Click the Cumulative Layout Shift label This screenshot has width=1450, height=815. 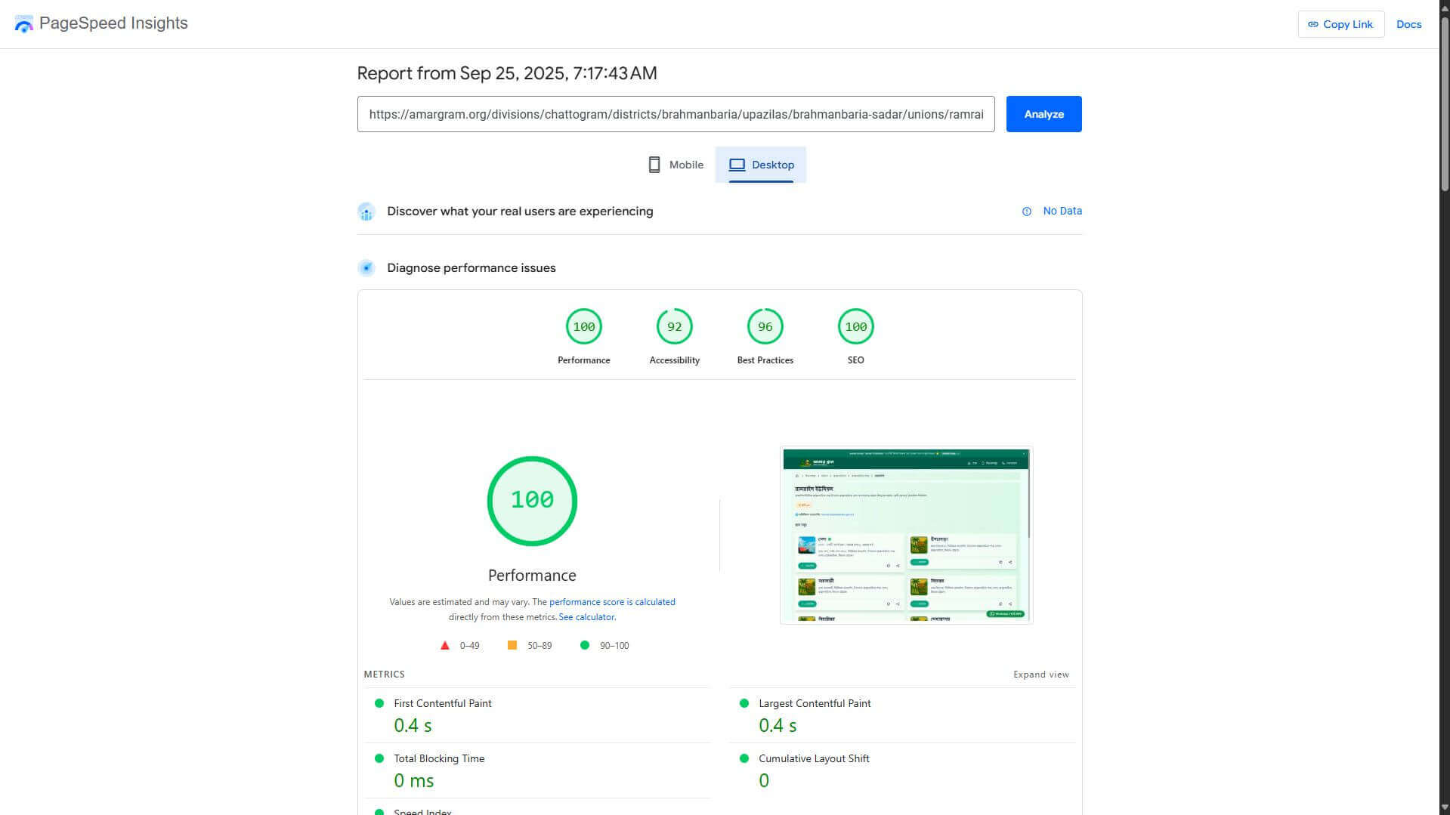point(814,758)
